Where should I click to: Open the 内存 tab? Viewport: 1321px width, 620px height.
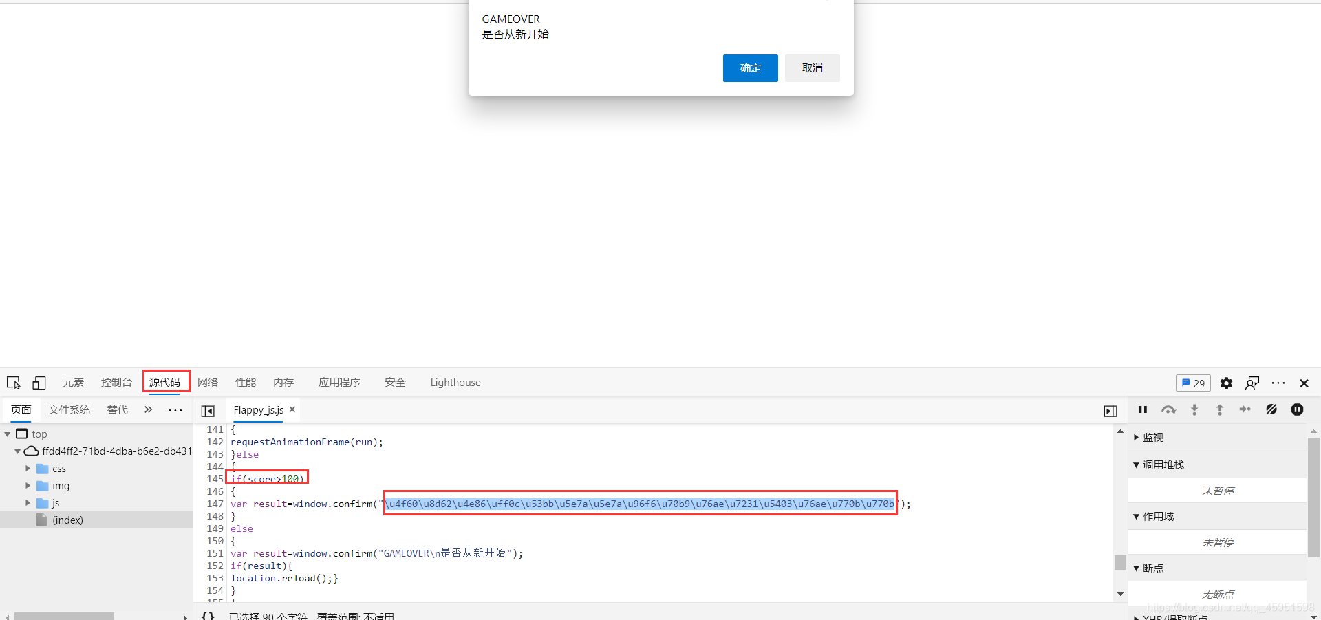[x=283, y=383]
